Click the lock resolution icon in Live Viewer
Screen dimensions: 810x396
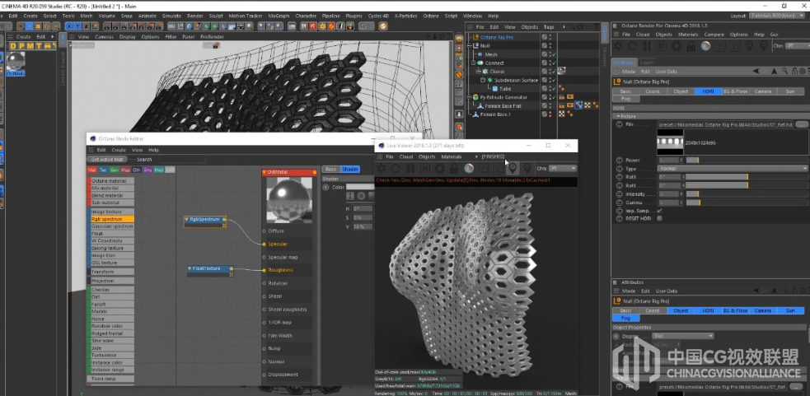(454, 168)
